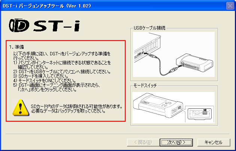Click the DST-i logo graphic
This screenshot has height=151, width=236.
[44, 25]
